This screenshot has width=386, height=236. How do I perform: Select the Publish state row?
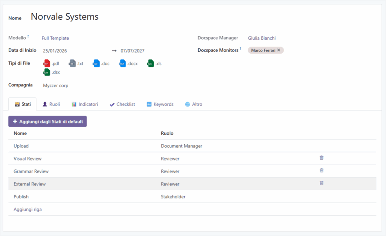(x=192, y=197)
